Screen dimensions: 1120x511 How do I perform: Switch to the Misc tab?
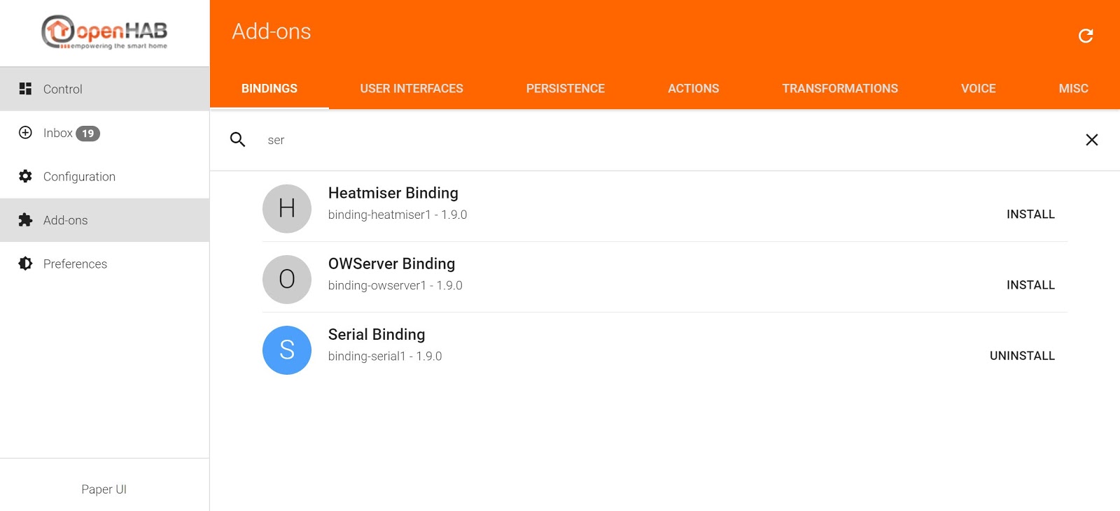coord(1074,89)
